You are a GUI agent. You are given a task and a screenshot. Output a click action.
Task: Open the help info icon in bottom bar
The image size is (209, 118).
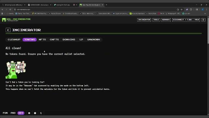click(x=35, y=113)
